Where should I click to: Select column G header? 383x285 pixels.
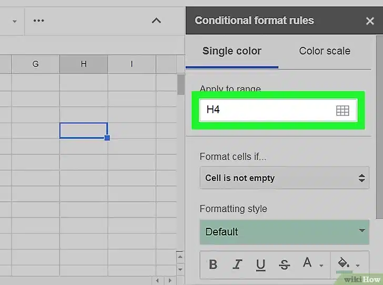[35, 65]
